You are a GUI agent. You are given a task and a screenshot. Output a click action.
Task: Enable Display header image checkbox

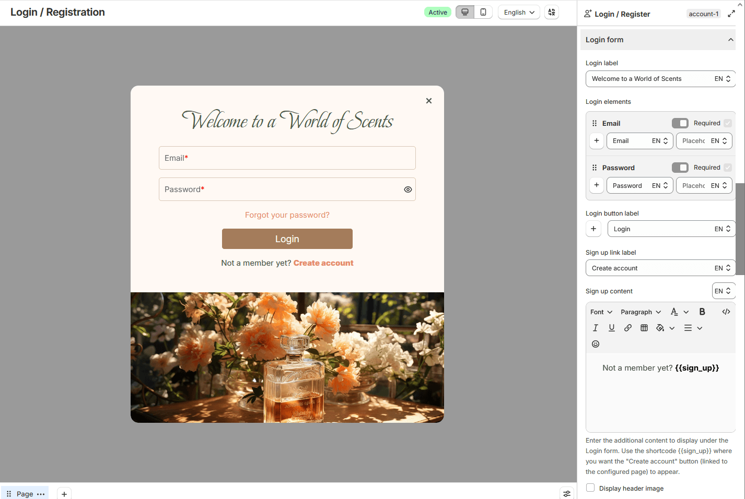click(590, 488)
